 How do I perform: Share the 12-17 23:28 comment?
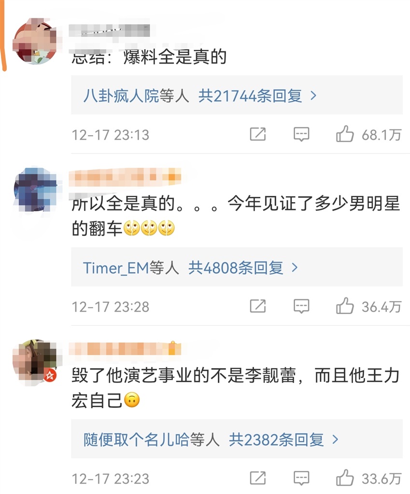coord(258,306)
